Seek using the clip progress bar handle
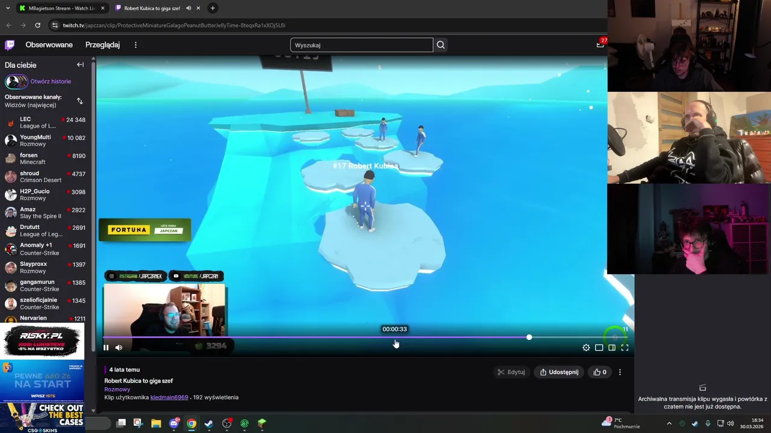This screenshot has width=771, height=433. (529, 337)
